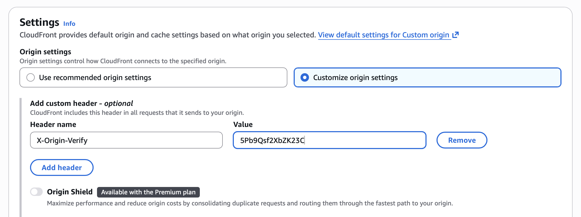Open View default settings for Custom origin
The image size is (581, 217).
pos(383,35)
